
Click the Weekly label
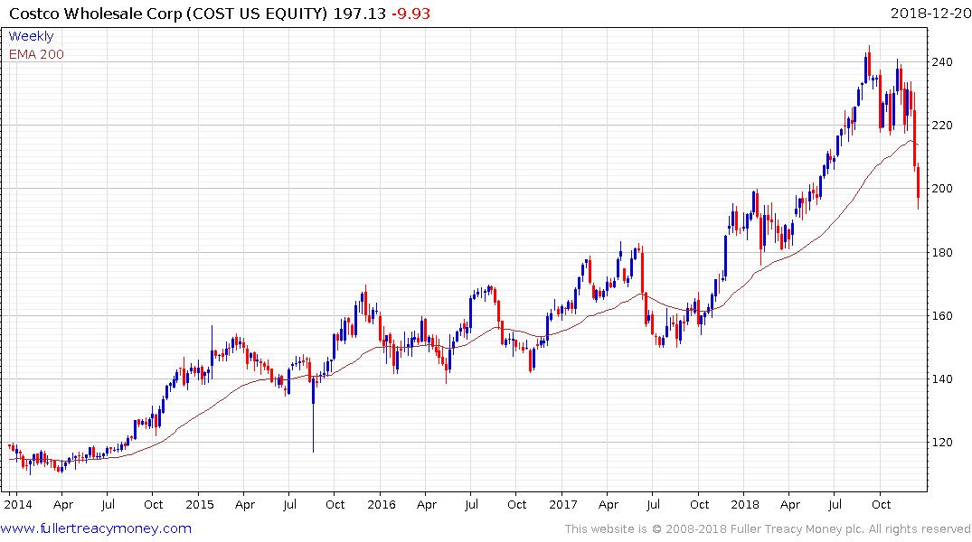tap(31, 36)
